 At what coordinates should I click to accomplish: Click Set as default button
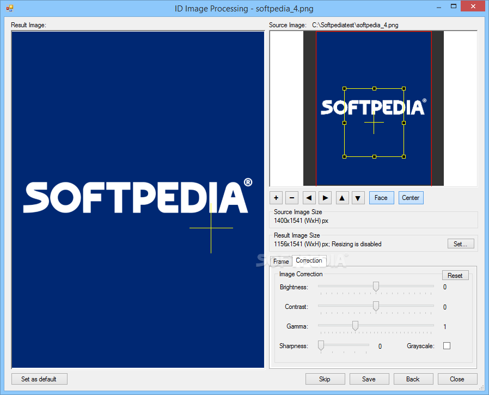[39, 379]
